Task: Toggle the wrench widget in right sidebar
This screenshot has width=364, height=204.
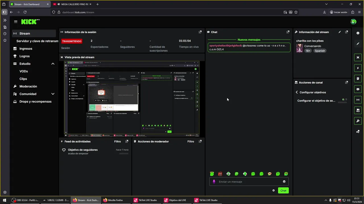Action: click(358, 121)
